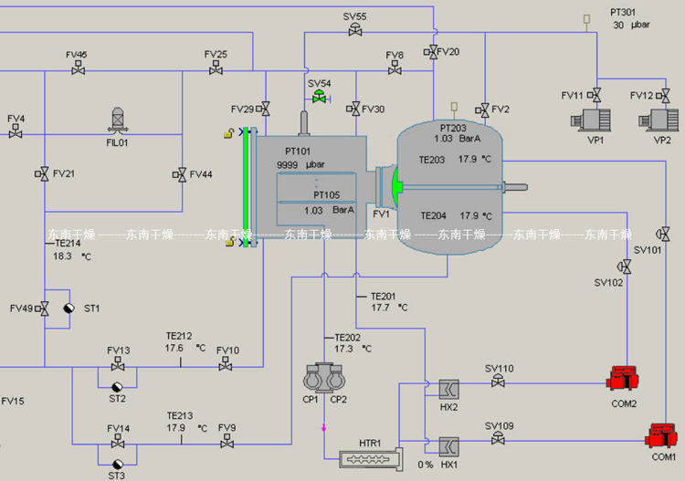Click the red COM1 compressor icon
This screenshot has height=481, width=685.
point(661,434)
